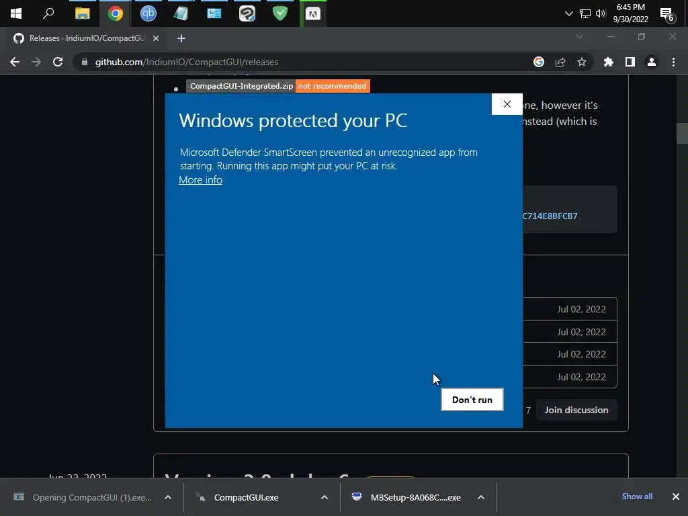
Task: Click the Opening CompactGUI (1).exe download item
Action: point(92,497)
